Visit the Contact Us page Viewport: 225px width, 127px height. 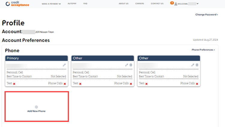[157, 4]
